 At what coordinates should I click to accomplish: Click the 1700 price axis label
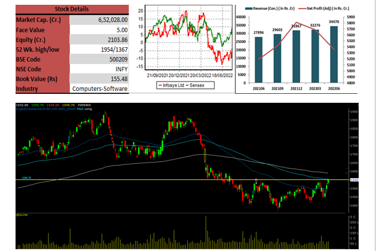(x=354, y=154)
